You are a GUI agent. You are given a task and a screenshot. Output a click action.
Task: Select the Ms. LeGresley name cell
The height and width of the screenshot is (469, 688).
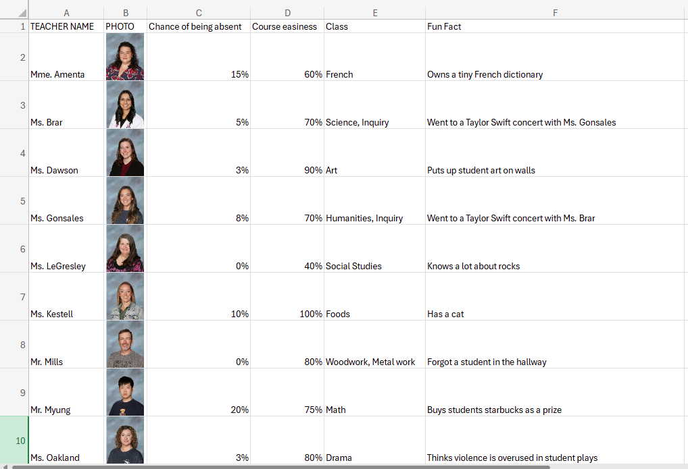pos(66,248)
